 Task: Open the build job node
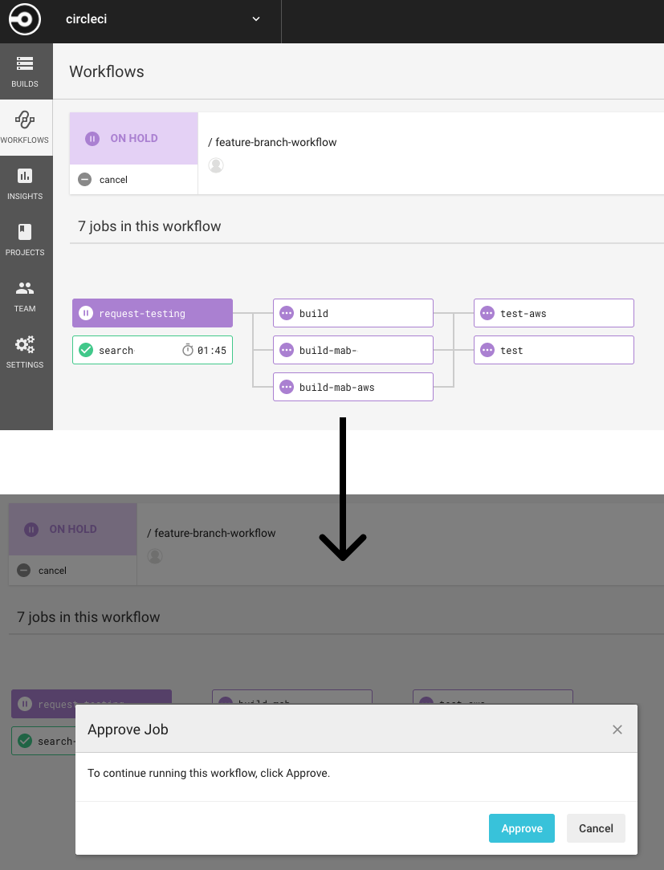click(x=353, y=313)
